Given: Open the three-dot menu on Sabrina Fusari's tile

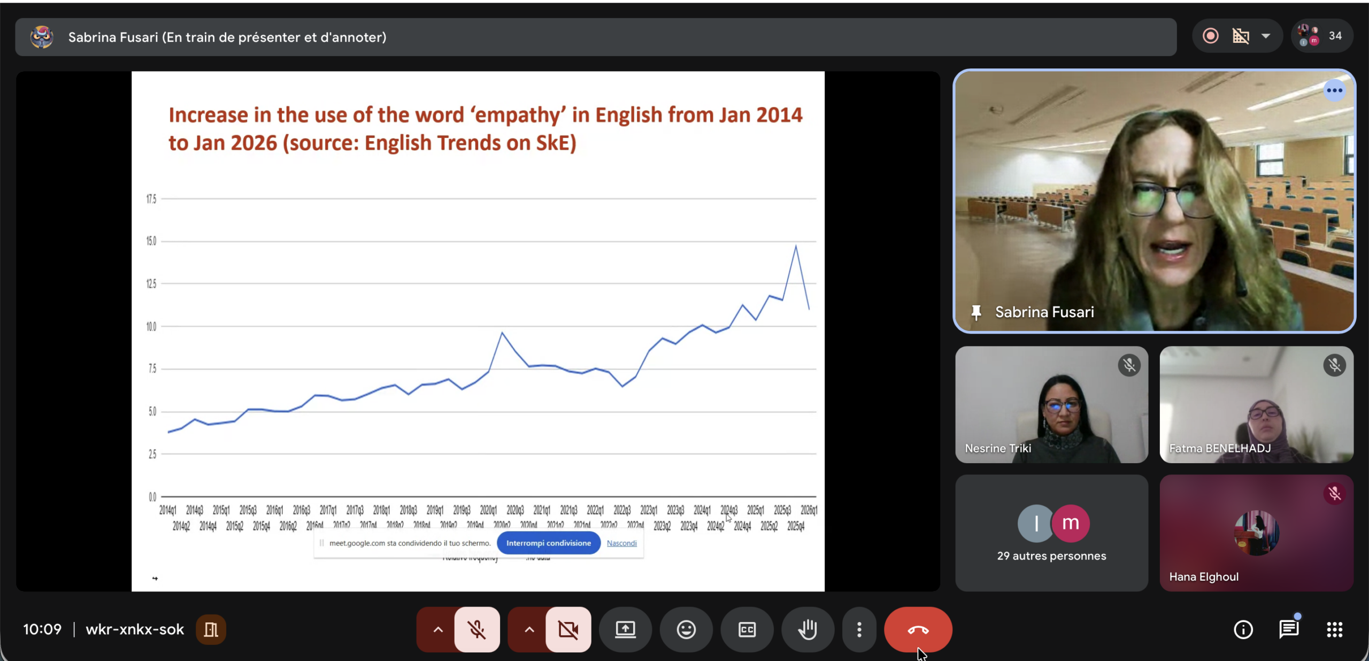Looking at the screenshot, I should (1334, 90).
